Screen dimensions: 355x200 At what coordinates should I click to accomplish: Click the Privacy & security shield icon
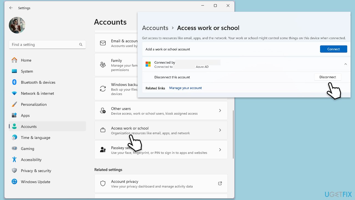(14, 171)
